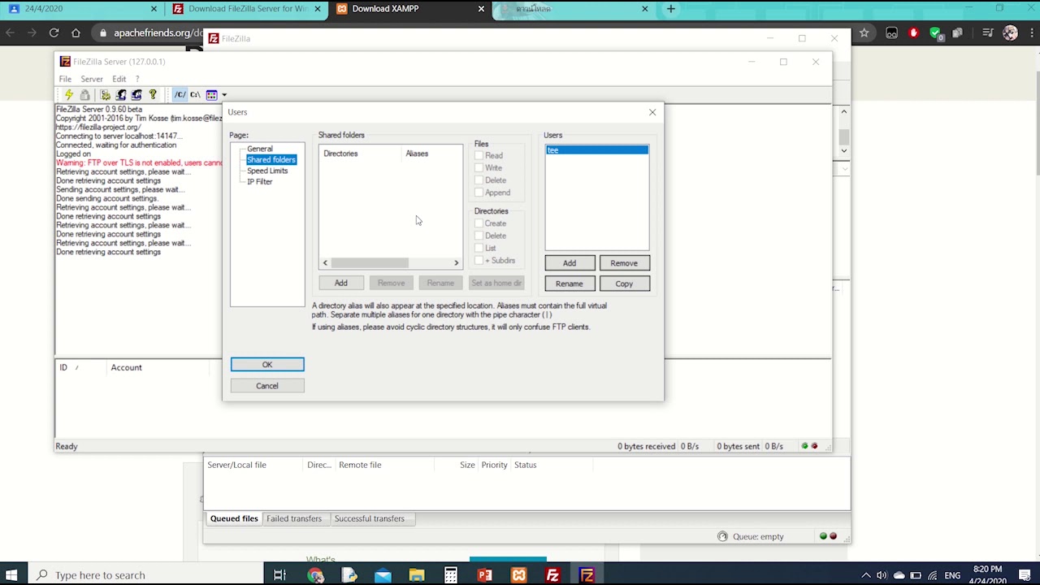1040x585 pixels.
Task: Click Remove button under Users list
Action: point(624,263)
